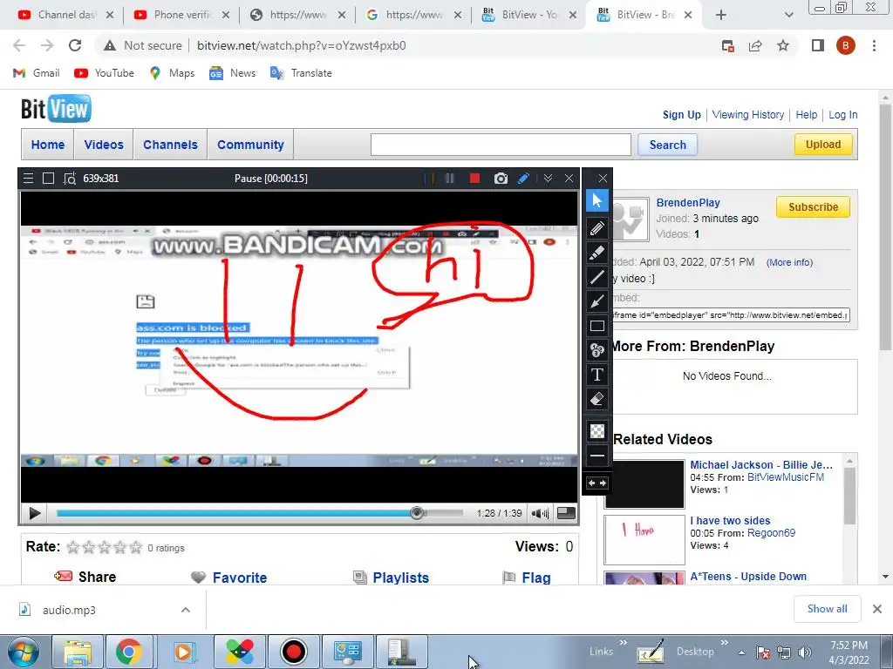Expand audio.mp3 download options

(x=186, y=610)
